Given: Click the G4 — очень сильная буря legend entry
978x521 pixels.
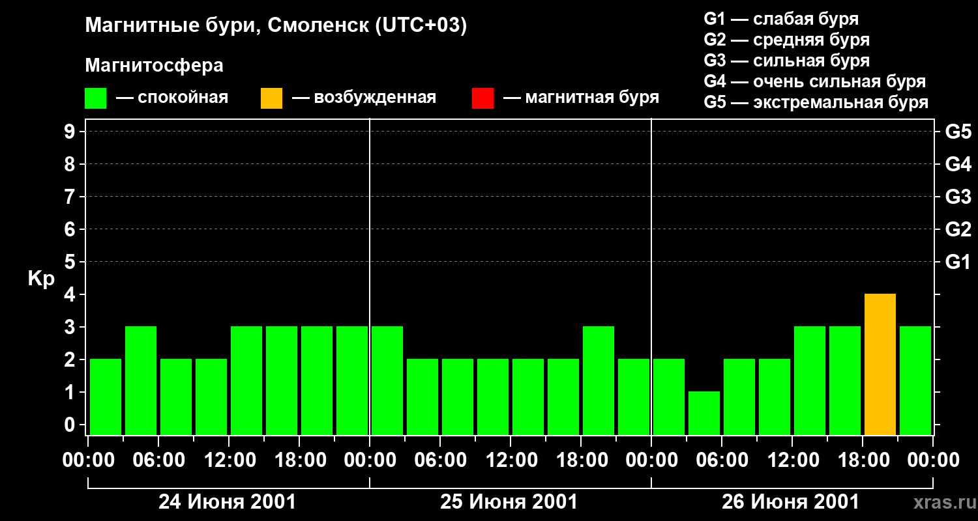Looking at the screenshot, I should click(815, 81).
